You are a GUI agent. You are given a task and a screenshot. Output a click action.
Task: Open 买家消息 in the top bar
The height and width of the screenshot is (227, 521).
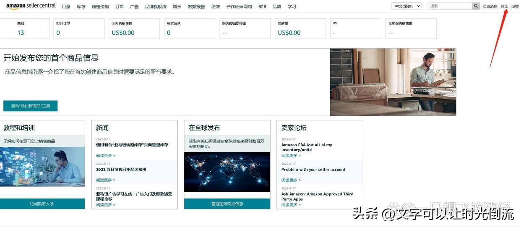click(490, 7)
